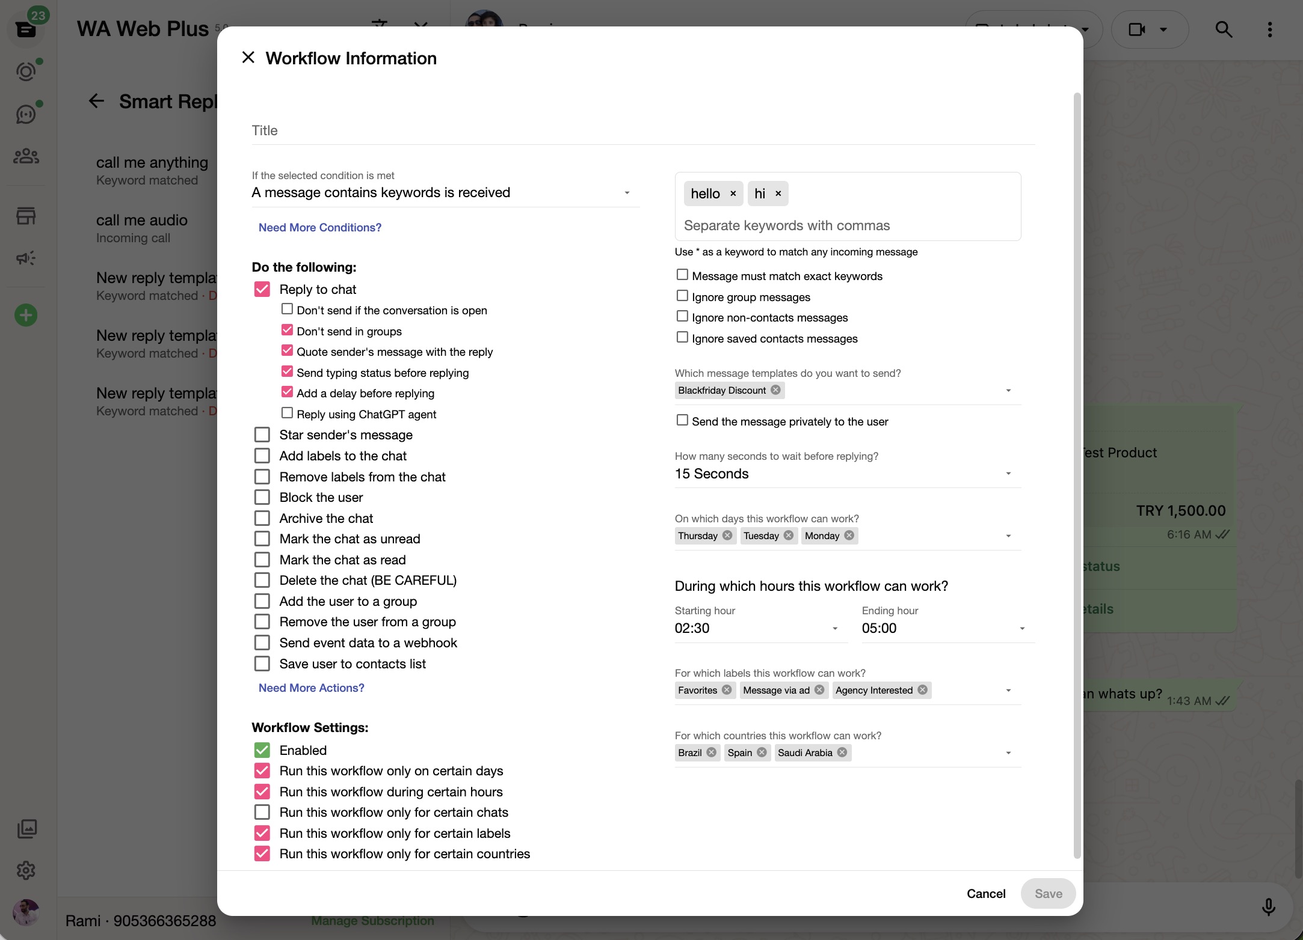Uncheck Don't send in groups

287,330
